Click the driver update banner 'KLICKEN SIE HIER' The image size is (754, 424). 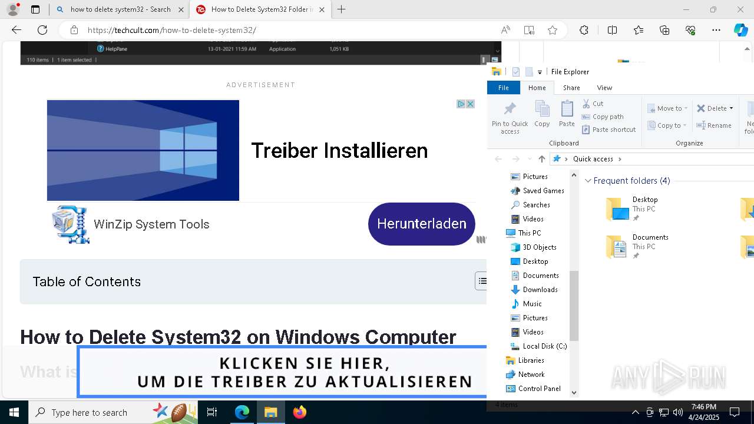click(x=283, y=372)
